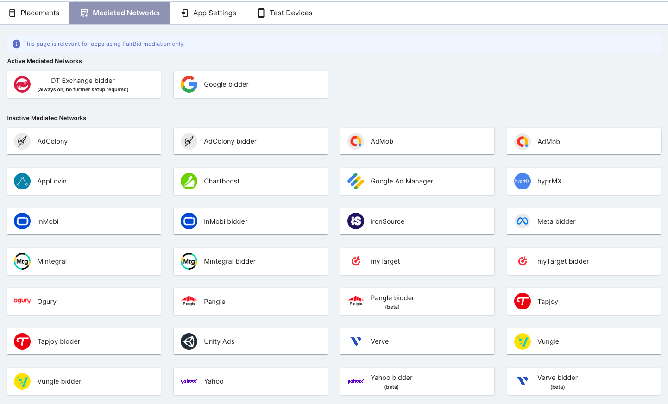Open Unity Ads via its logo
This screenshot has width=668, height=404.
click(x=189, y=341)
